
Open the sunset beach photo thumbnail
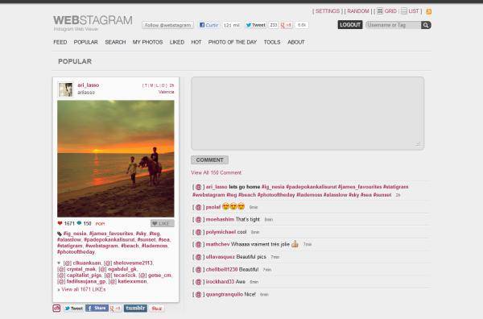click(115, 159)
